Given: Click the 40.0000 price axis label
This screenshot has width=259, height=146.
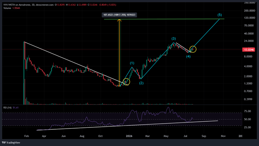Looking at the screenshot, I should 249,33.
